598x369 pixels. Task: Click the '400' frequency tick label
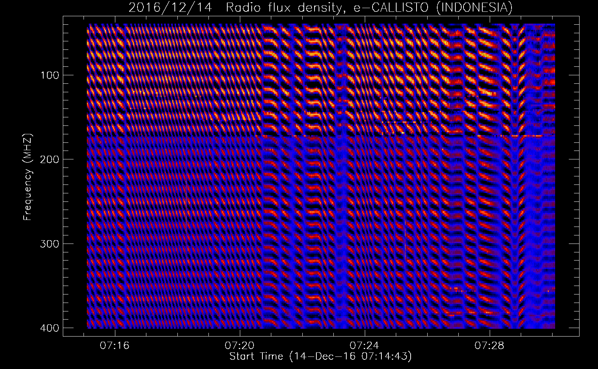click(x=49, y=328)
